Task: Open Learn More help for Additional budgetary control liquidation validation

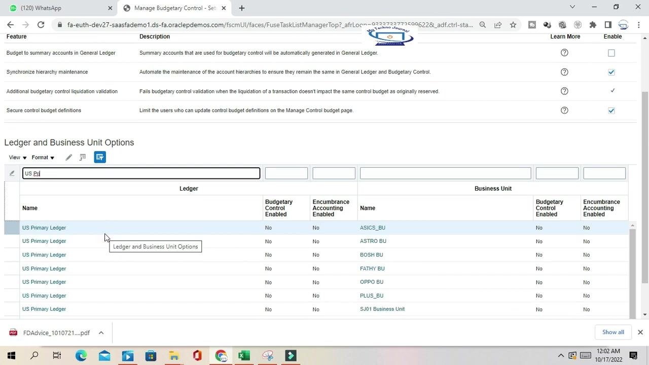Action: tap(564, 91)
